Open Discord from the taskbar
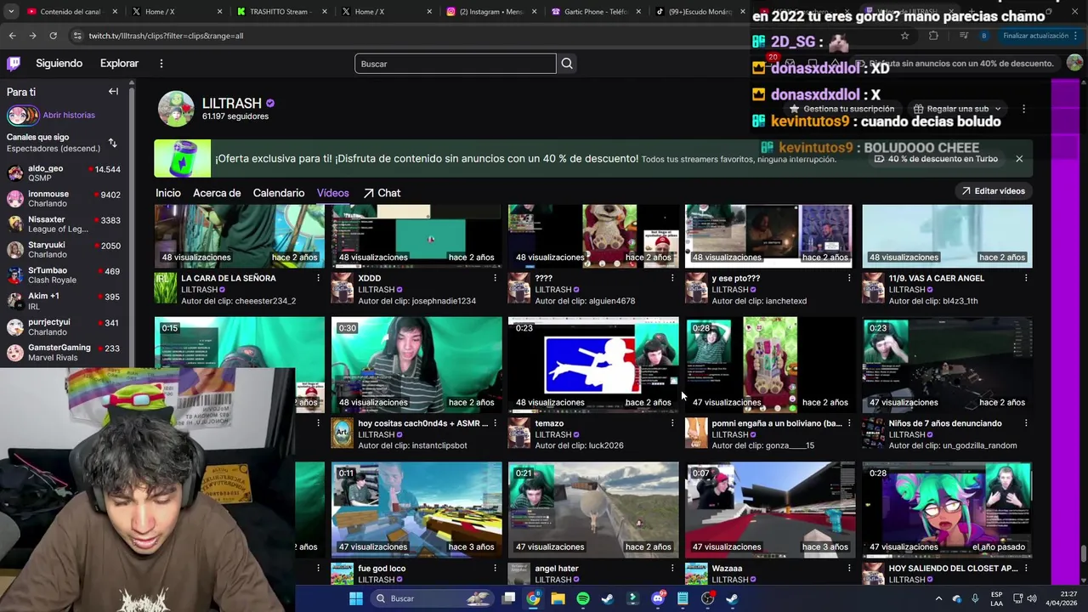Image resolution: width=1088 pixels, height=612 pixels. click(x=658, y=598)
